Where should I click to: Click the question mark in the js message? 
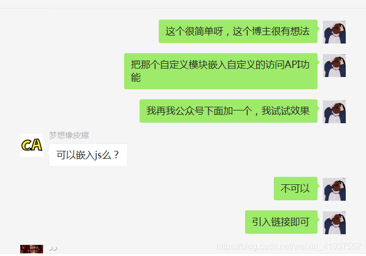click(x=116, y=155)
